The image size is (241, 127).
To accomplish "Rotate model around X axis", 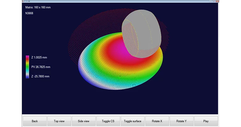I will pyautogui.click(x=157, y=121).
